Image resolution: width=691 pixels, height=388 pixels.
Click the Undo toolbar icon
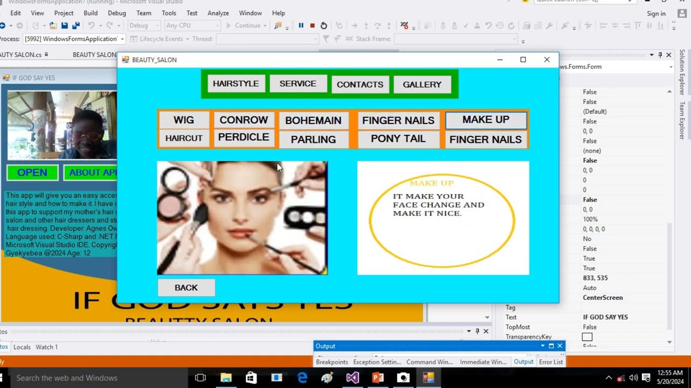[x=91, y=25]
